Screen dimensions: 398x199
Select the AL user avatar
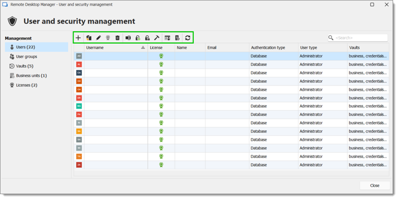[x=79, y=65]
